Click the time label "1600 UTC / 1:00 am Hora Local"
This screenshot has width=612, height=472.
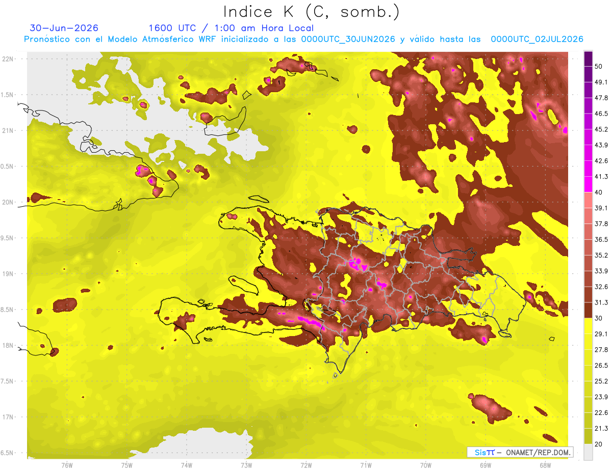coord(231,28)
